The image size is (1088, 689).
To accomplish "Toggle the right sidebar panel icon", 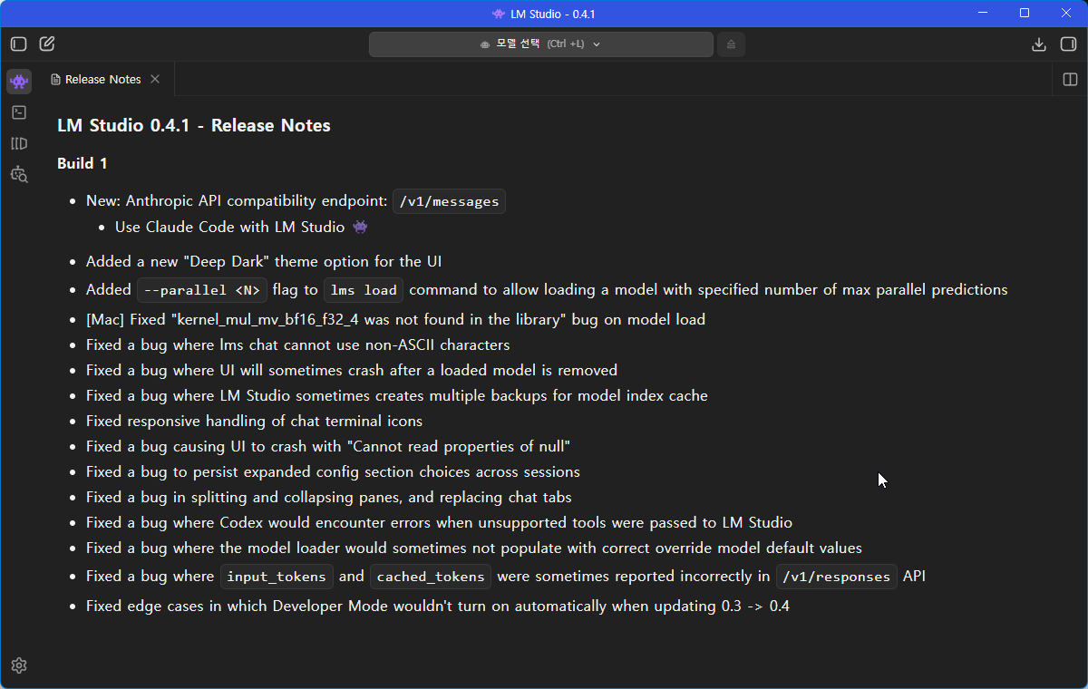I will coord(1068,44).
